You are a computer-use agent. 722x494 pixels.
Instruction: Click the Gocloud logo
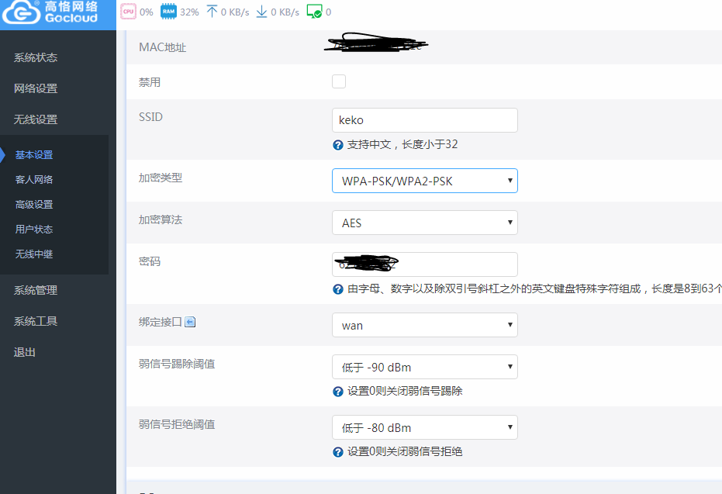(51, 12)
